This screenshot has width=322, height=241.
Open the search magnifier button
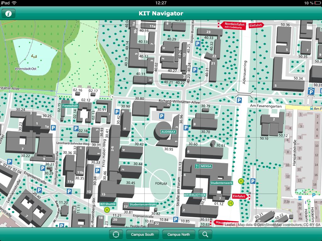click(x=205, y=234)
